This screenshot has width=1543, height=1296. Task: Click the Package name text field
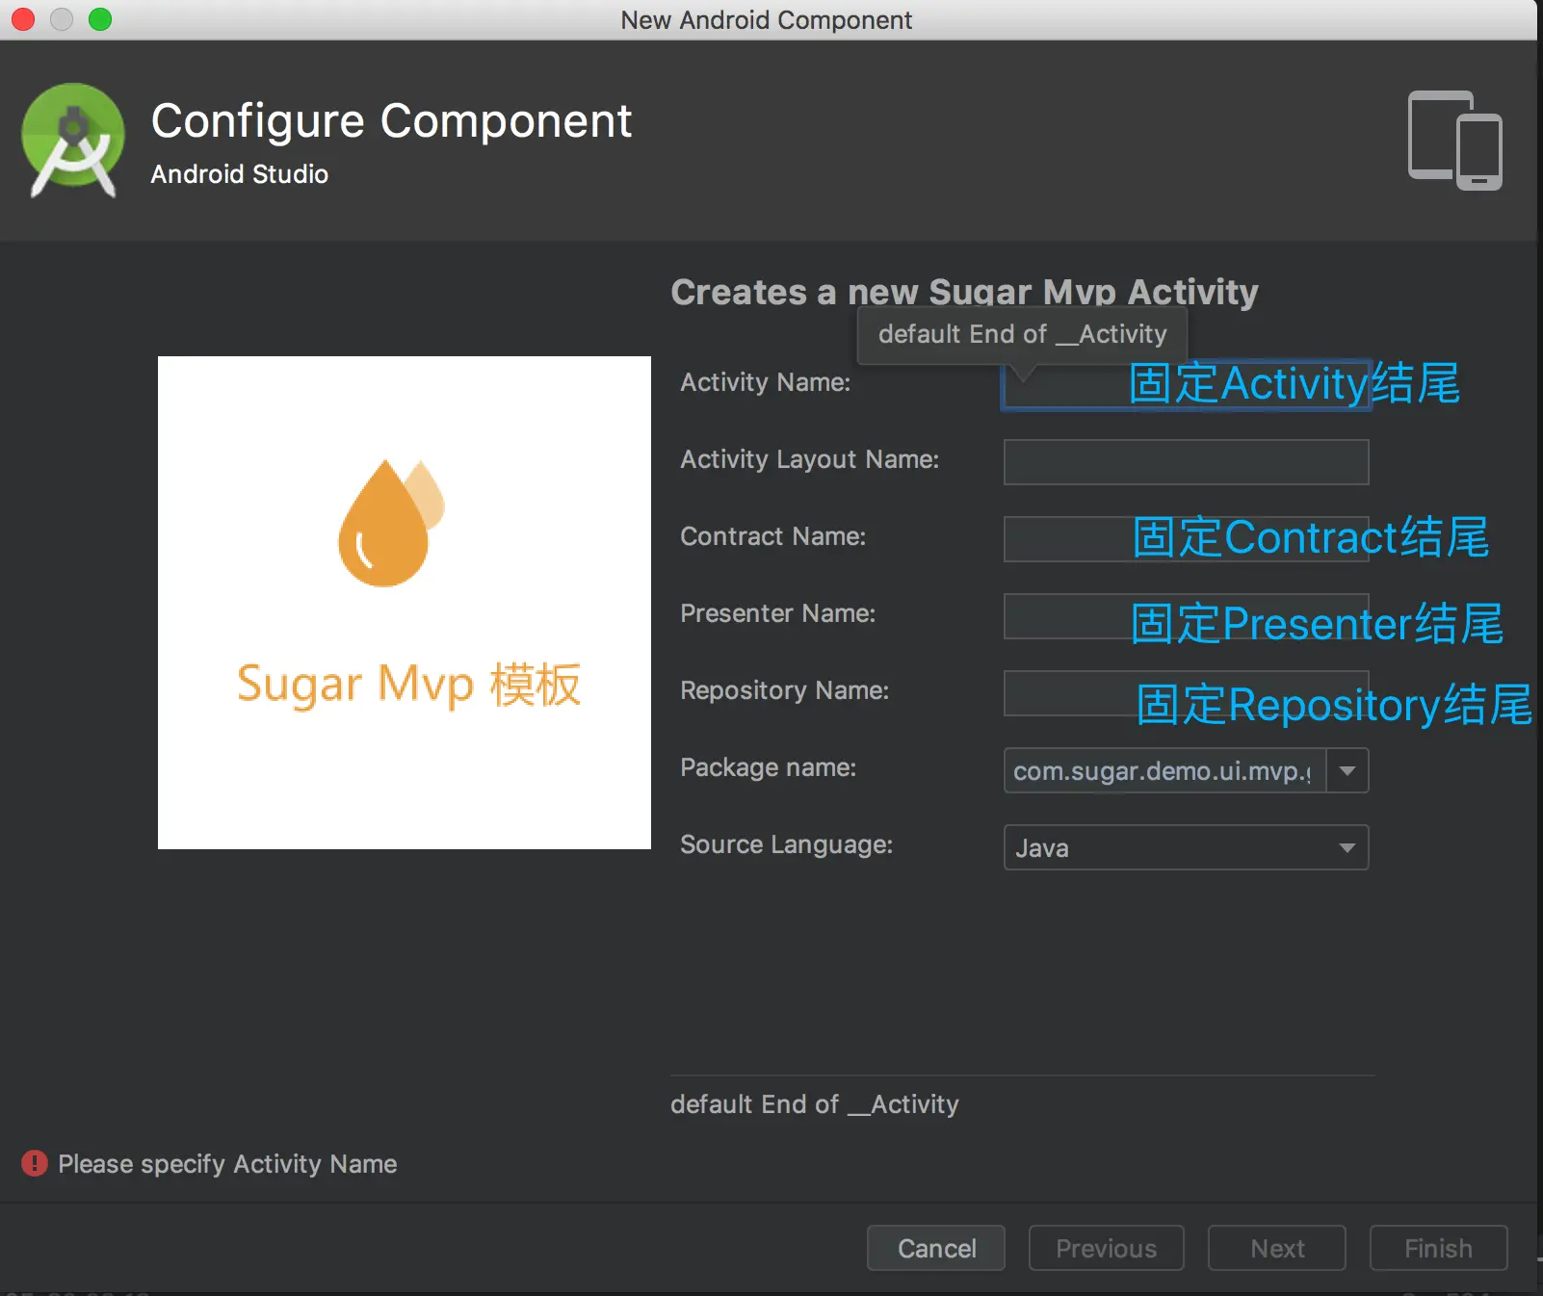[x=1164, y=770]
